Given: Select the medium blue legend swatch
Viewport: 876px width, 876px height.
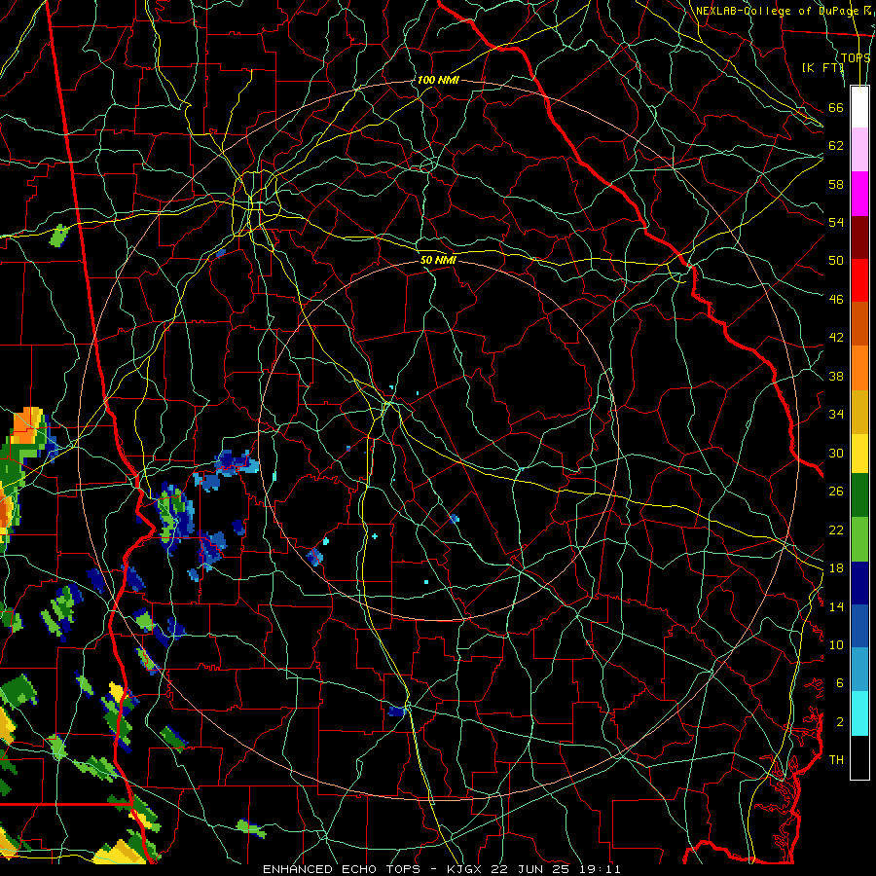Looking at the screenshot, I should pyautogui.click(x=859, y=626).
